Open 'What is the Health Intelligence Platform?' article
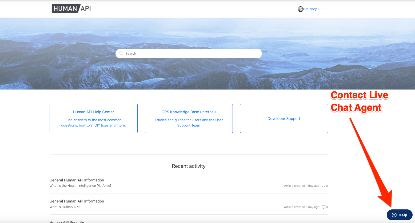The width and height of the screenshot is (415, 223). point(81,186)
